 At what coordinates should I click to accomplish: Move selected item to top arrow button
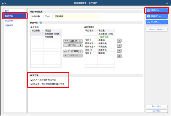click(119, 41)
